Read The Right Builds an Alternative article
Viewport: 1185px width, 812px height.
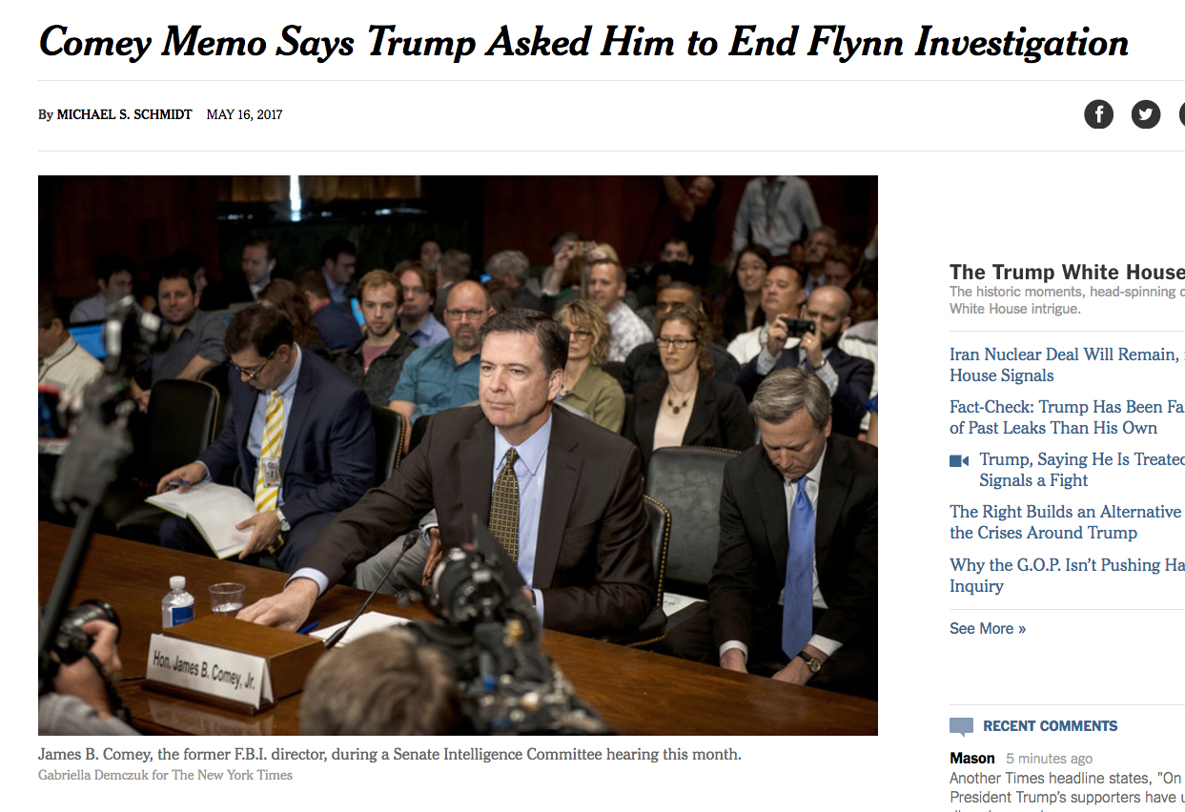point(1067,522)
